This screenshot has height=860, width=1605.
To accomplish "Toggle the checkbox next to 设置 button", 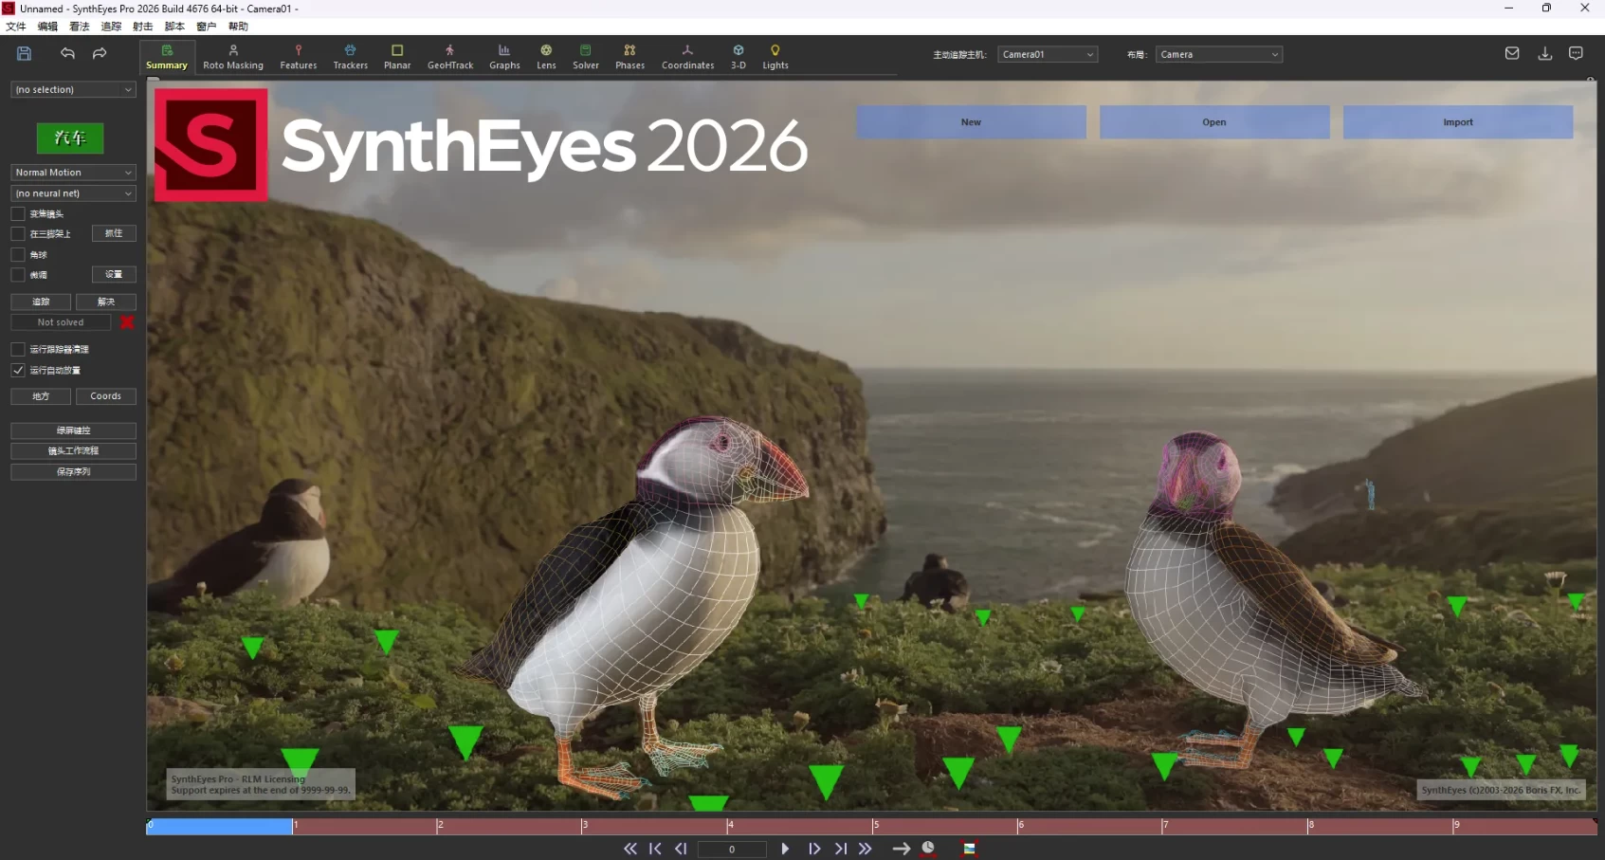I will click(18, 274).
